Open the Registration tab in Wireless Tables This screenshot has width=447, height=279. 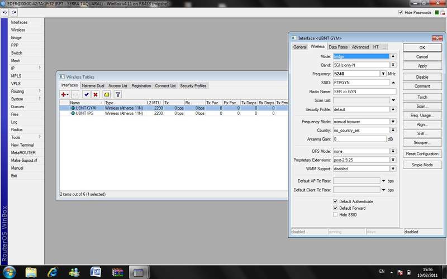[x=141, y=86]
